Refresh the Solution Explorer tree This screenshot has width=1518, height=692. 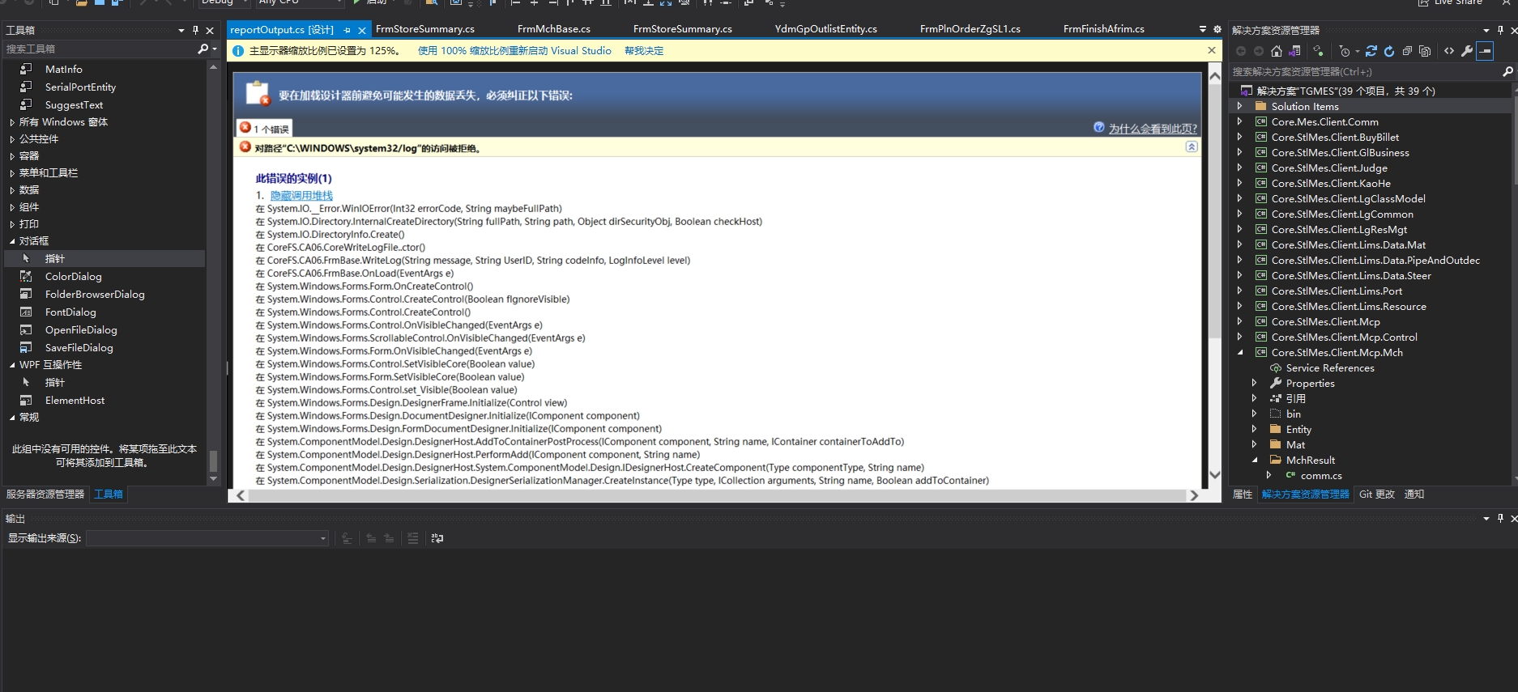(1389, 51)
